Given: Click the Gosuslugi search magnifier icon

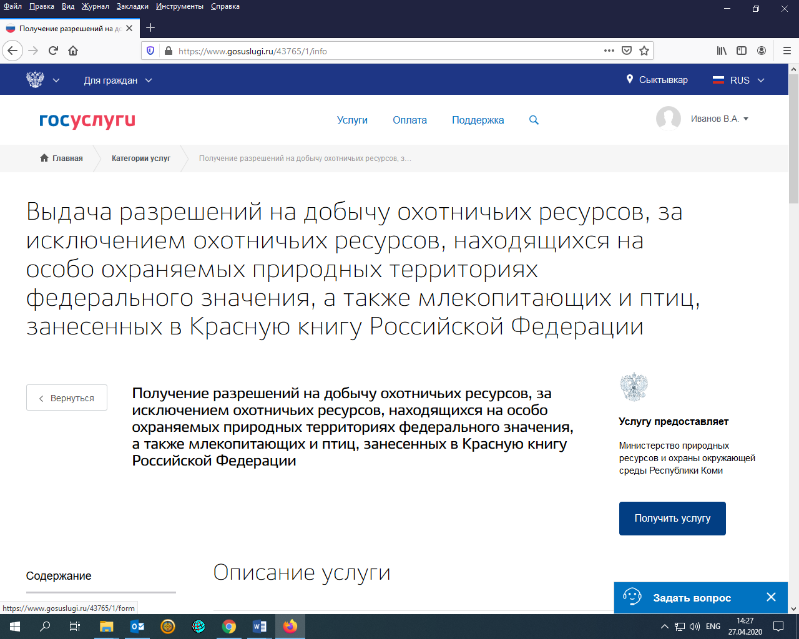Looking at the screenshot, I should click(534, 120).
